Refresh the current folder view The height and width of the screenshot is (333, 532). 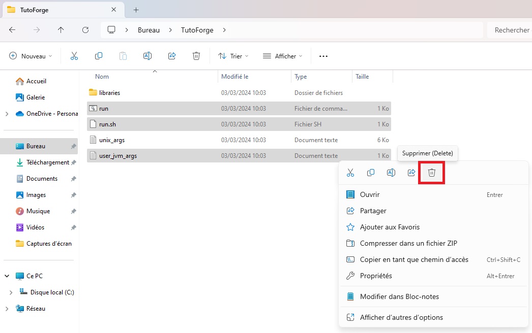point(85,30)
